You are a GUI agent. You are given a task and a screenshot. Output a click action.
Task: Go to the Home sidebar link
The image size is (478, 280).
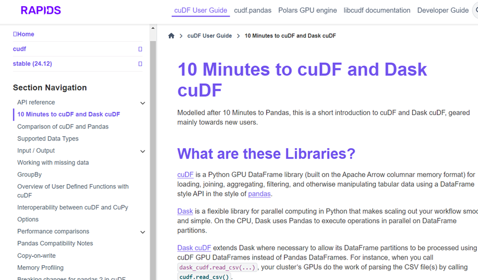(24, 34)
